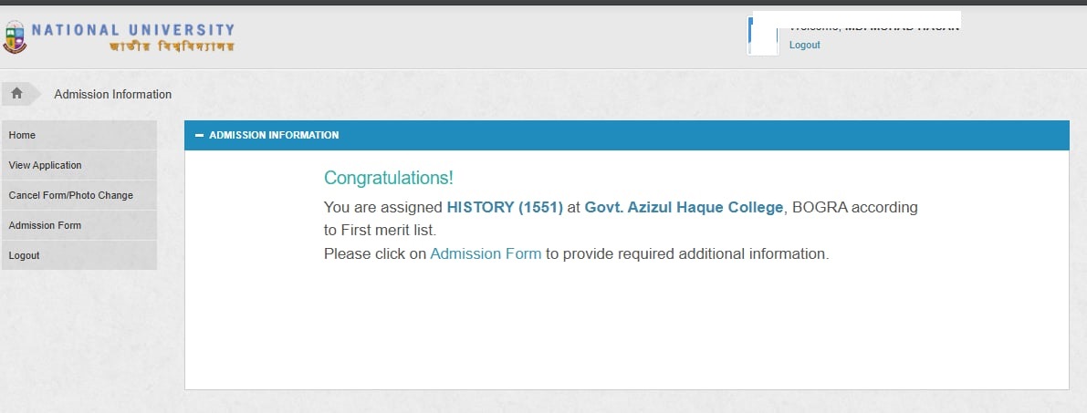Collapse the Admission Information panel minus icon

click(x=199, y=135)
